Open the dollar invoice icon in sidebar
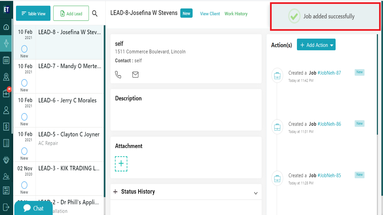Screen dimensions: 383x215 [x=6, y=127]
